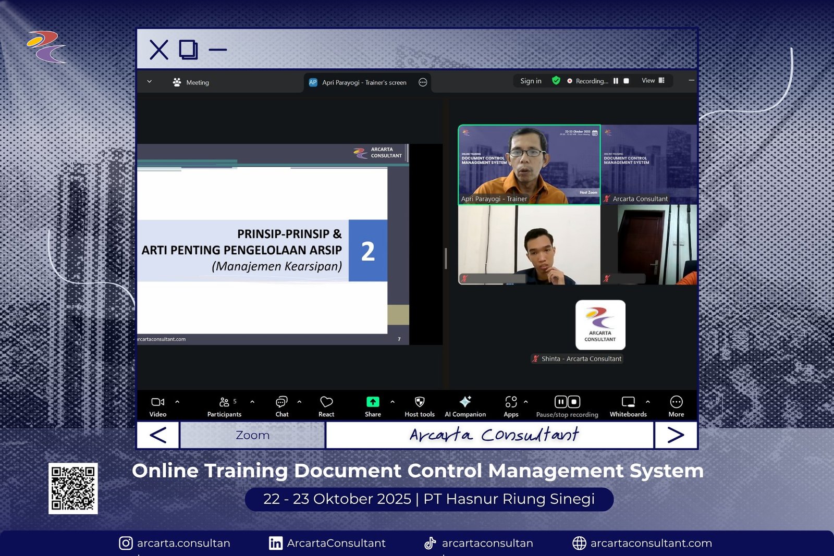Select Apri Parayogi - Trainer video thumbnail
Screen dimensions: 834x556
[529, 165]
